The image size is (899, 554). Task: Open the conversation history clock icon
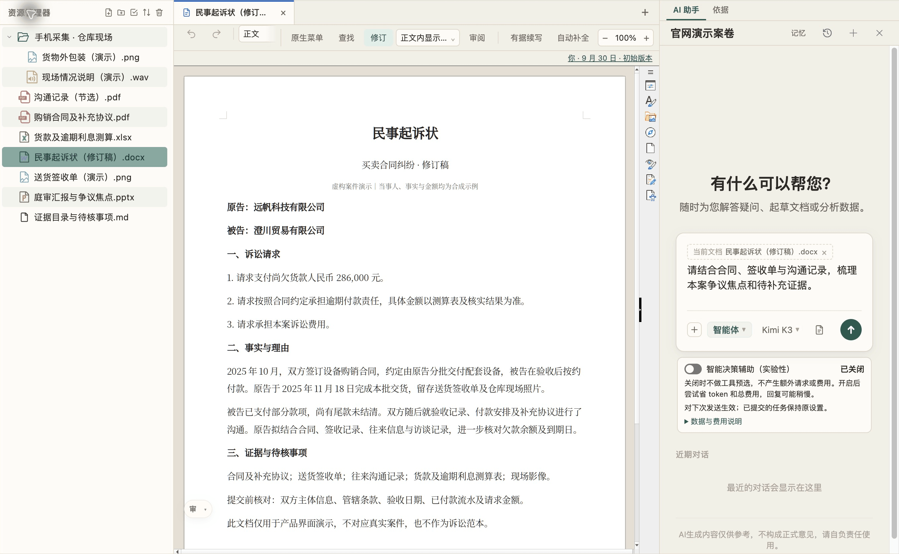pos(827,33)
